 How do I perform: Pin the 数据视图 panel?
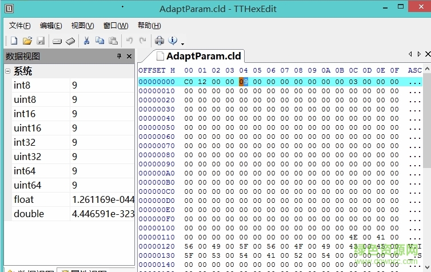(119, 56)
